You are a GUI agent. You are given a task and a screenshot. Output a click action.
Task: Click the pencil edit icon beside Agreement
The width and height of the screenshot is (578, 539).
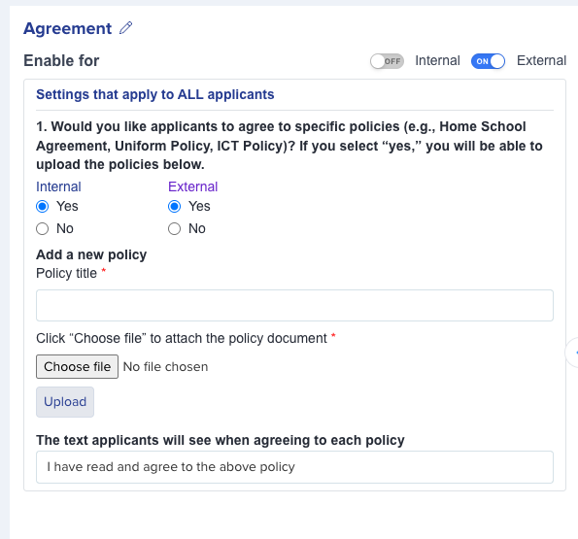[125, 28]
